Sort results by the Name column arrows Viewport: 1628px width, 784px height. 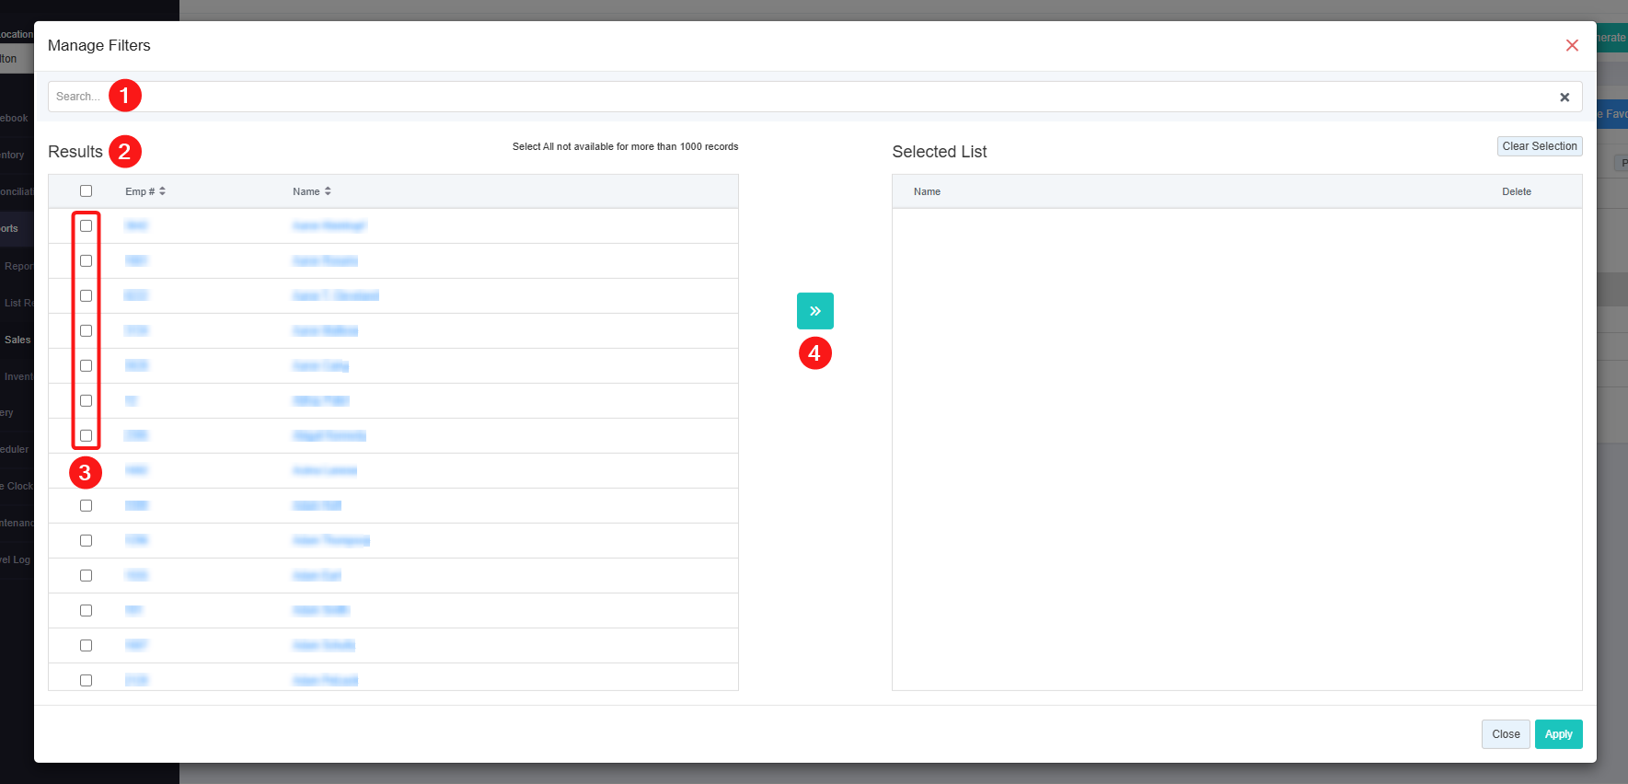click(x=327, y=191)
